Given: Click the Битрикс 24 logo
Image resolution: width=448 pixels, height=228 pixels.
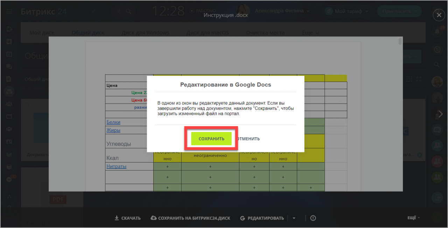Looking at the screenshot, I should click(44, 11).
